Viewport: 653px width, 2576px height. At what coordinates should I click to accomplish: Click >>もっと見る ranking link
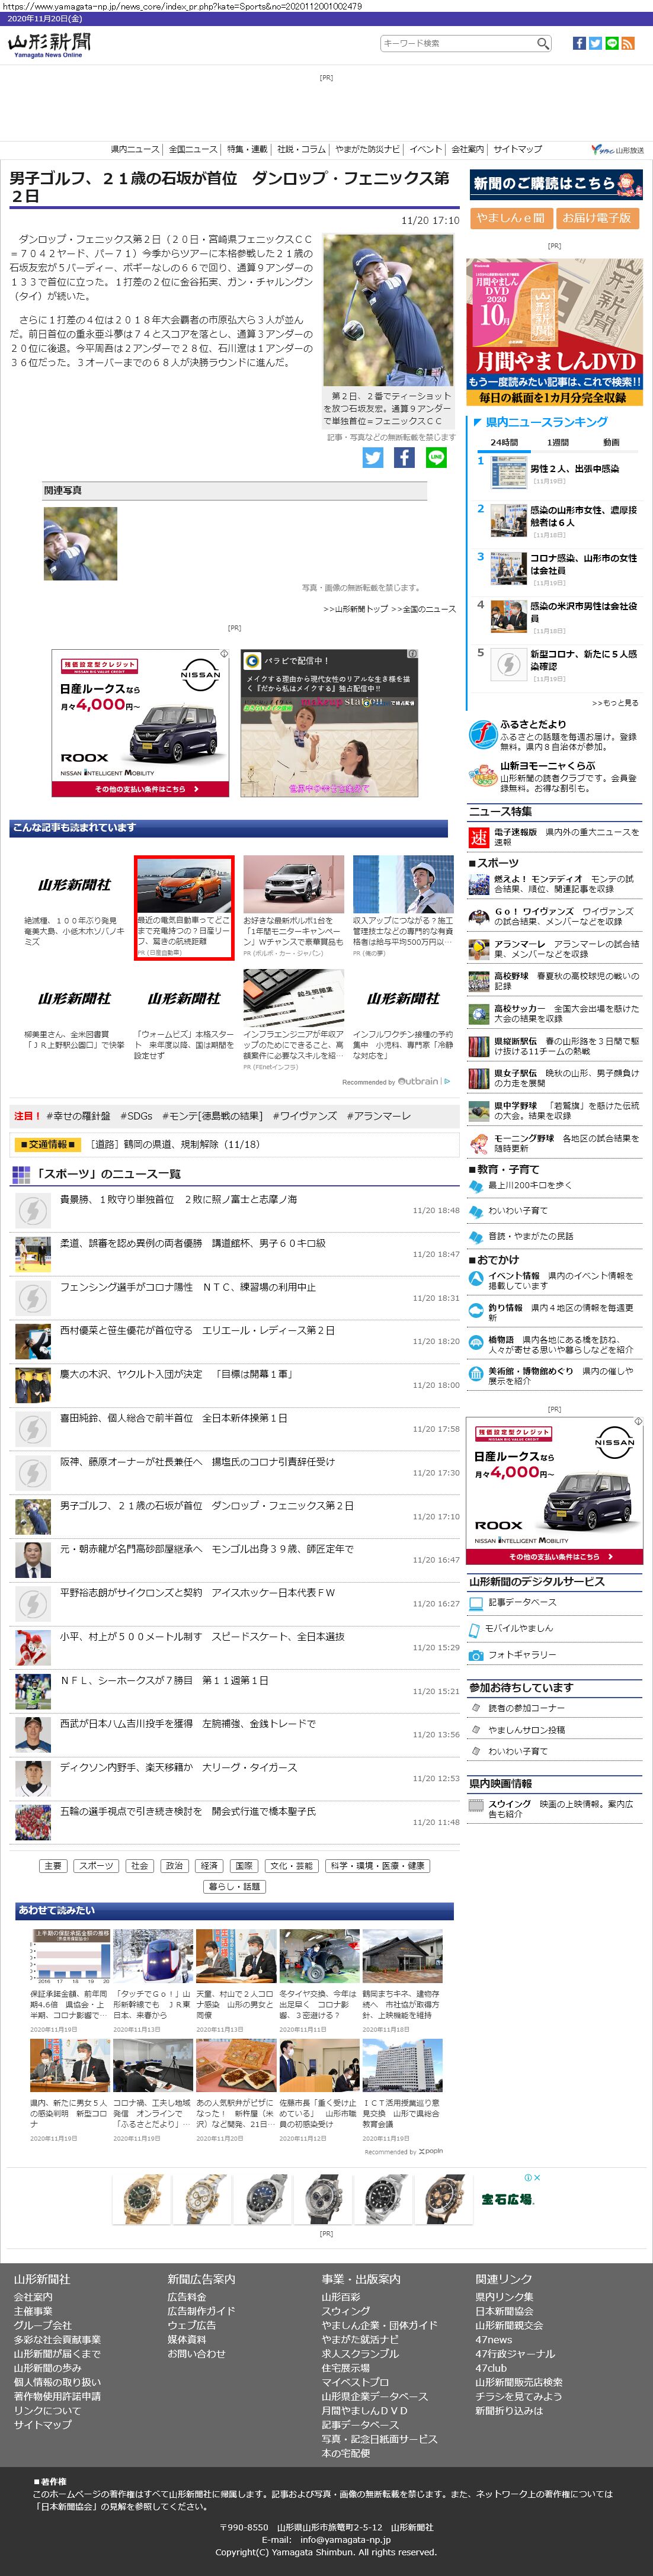pyautogui.click(x=614, y=703)
